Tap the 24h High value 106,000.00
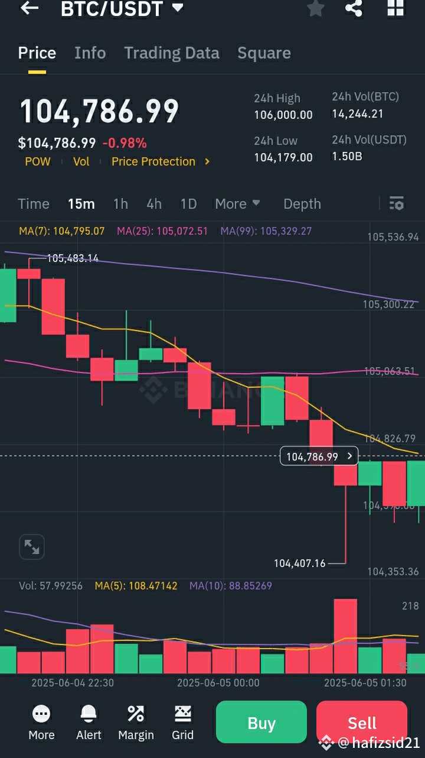 pyautogui.click(x=283, y=115)
